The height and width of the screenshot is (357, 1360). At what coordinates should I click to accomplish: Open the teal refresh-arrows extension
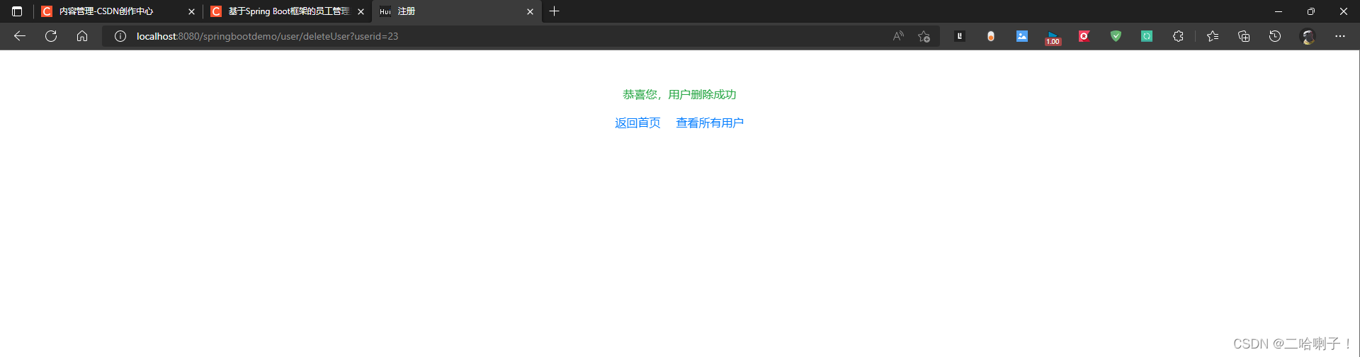(x=1147, y=36)
